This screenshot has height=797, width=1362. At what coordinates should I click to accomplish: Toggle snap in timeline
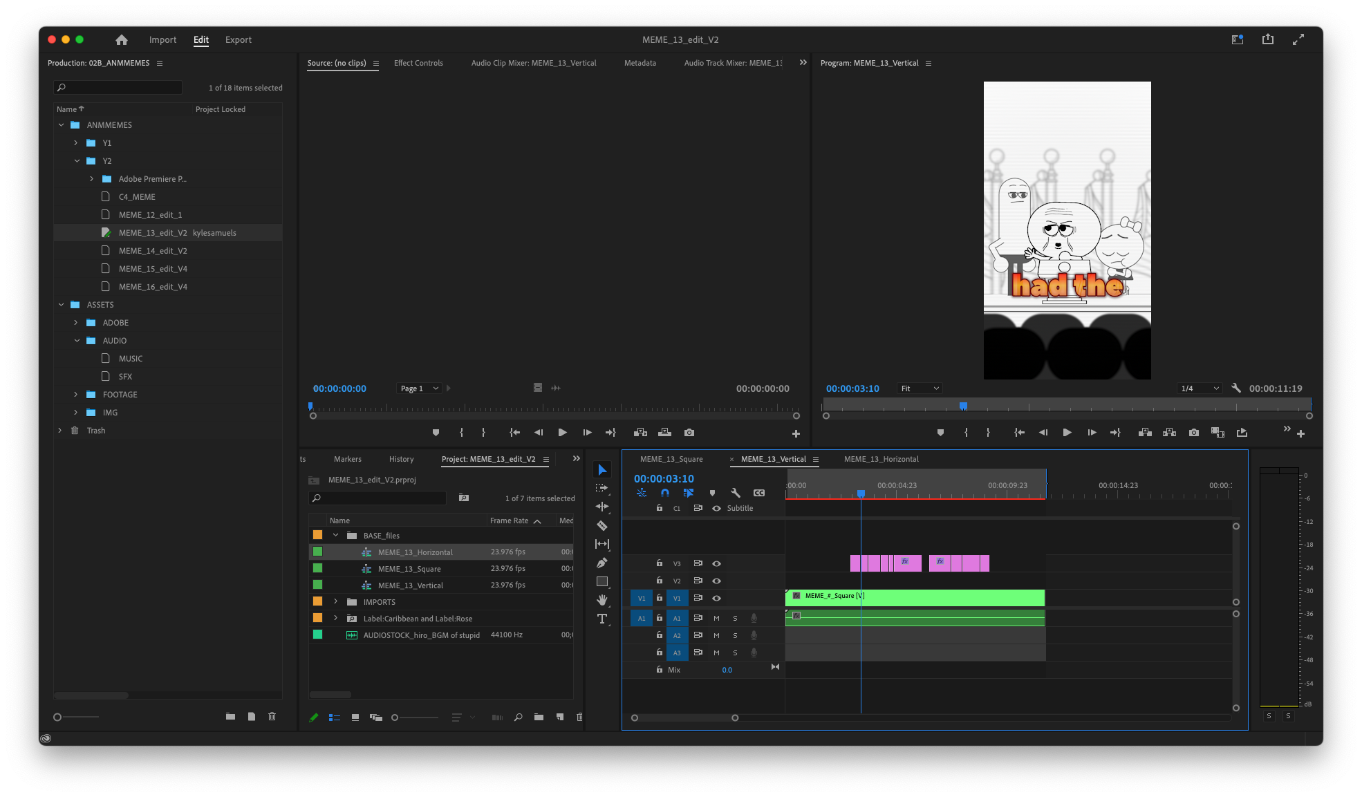click(x=665, y=493)
